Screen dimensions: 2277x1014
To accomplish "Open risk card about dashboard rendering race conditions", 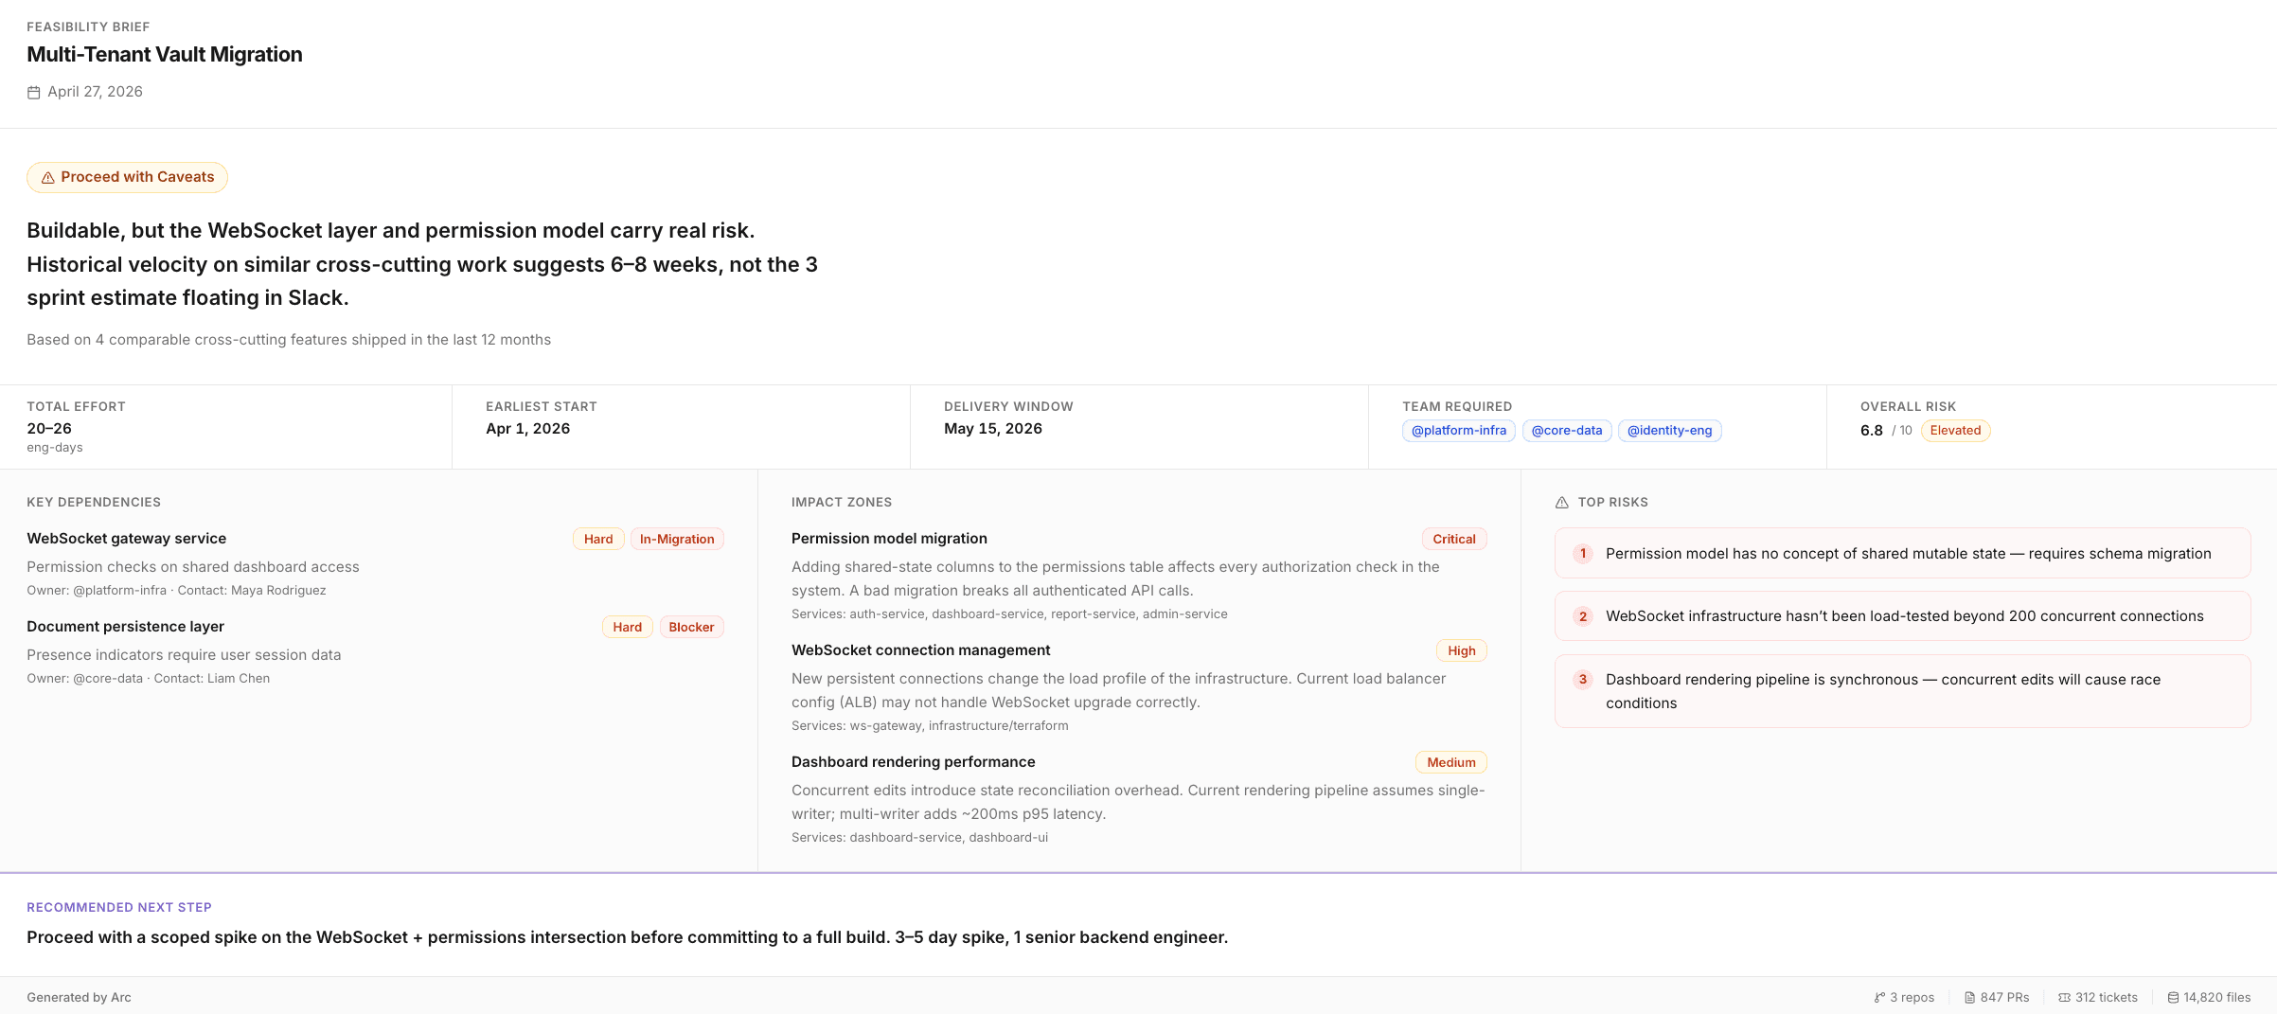I will (x=1902, y=691).
